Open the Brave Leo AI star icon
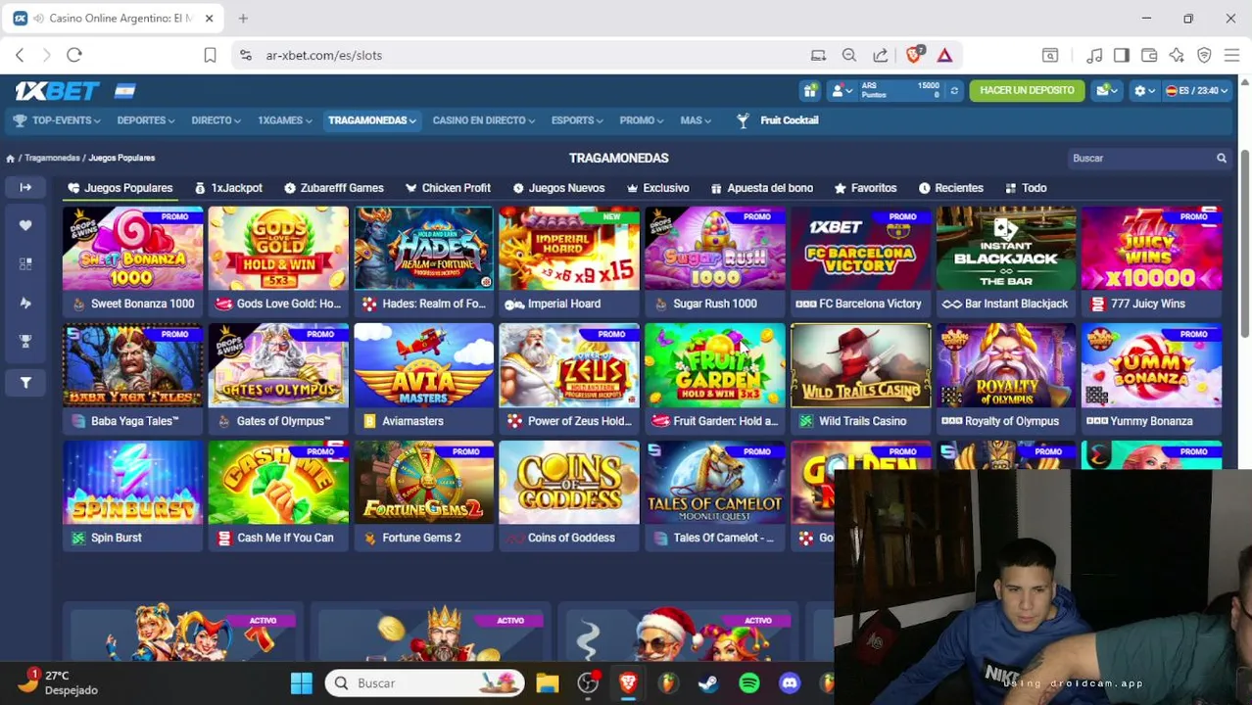The image size is (1252, 705). 1177,55
